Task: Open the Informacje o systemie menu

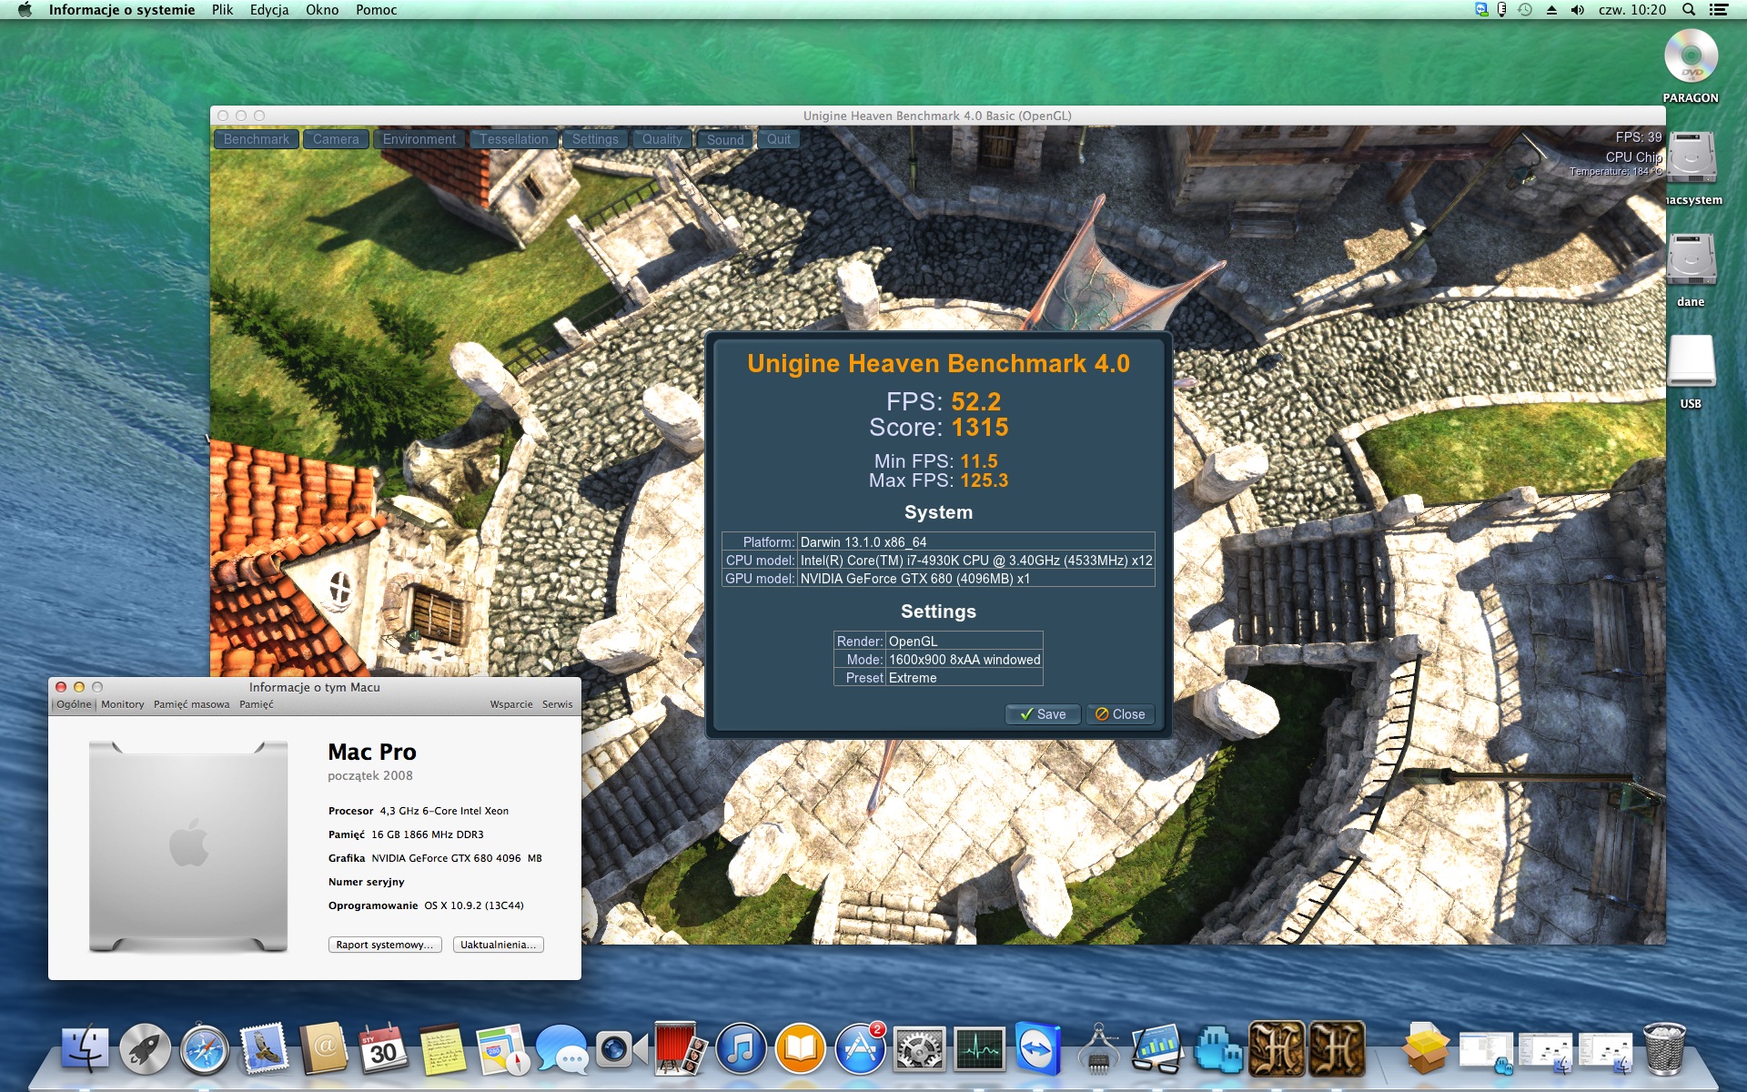Action: pyautogui.click(x=122, y=10)
